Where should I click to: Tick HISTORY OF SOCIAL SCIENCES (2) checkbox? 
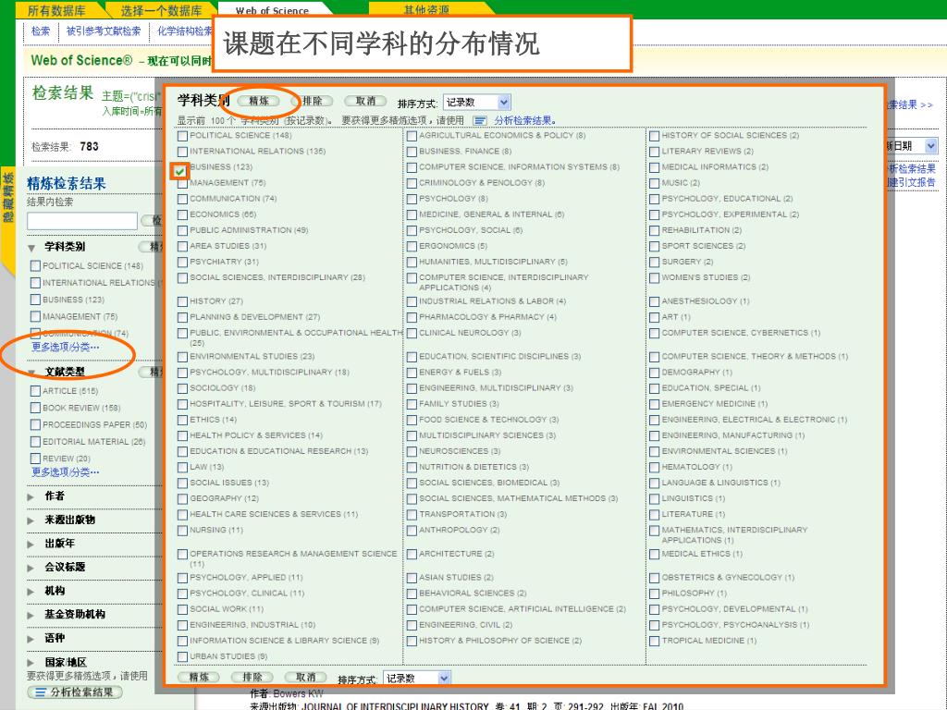(x=654, y=136)
